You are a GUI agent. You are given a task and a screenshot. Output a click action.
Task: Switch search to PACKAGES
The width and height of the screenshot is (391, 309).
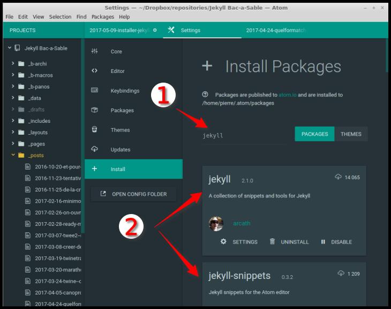(314, 134)
